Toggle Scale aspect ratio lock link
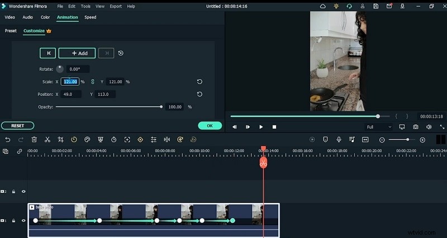Screen dimensions: 447x238 coord(93,82)
